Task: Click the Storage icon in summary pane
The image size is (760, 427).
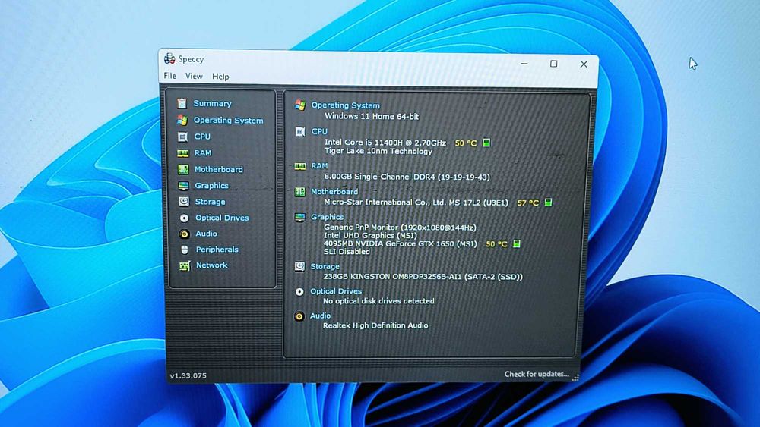Action: [x=300, y=266]
